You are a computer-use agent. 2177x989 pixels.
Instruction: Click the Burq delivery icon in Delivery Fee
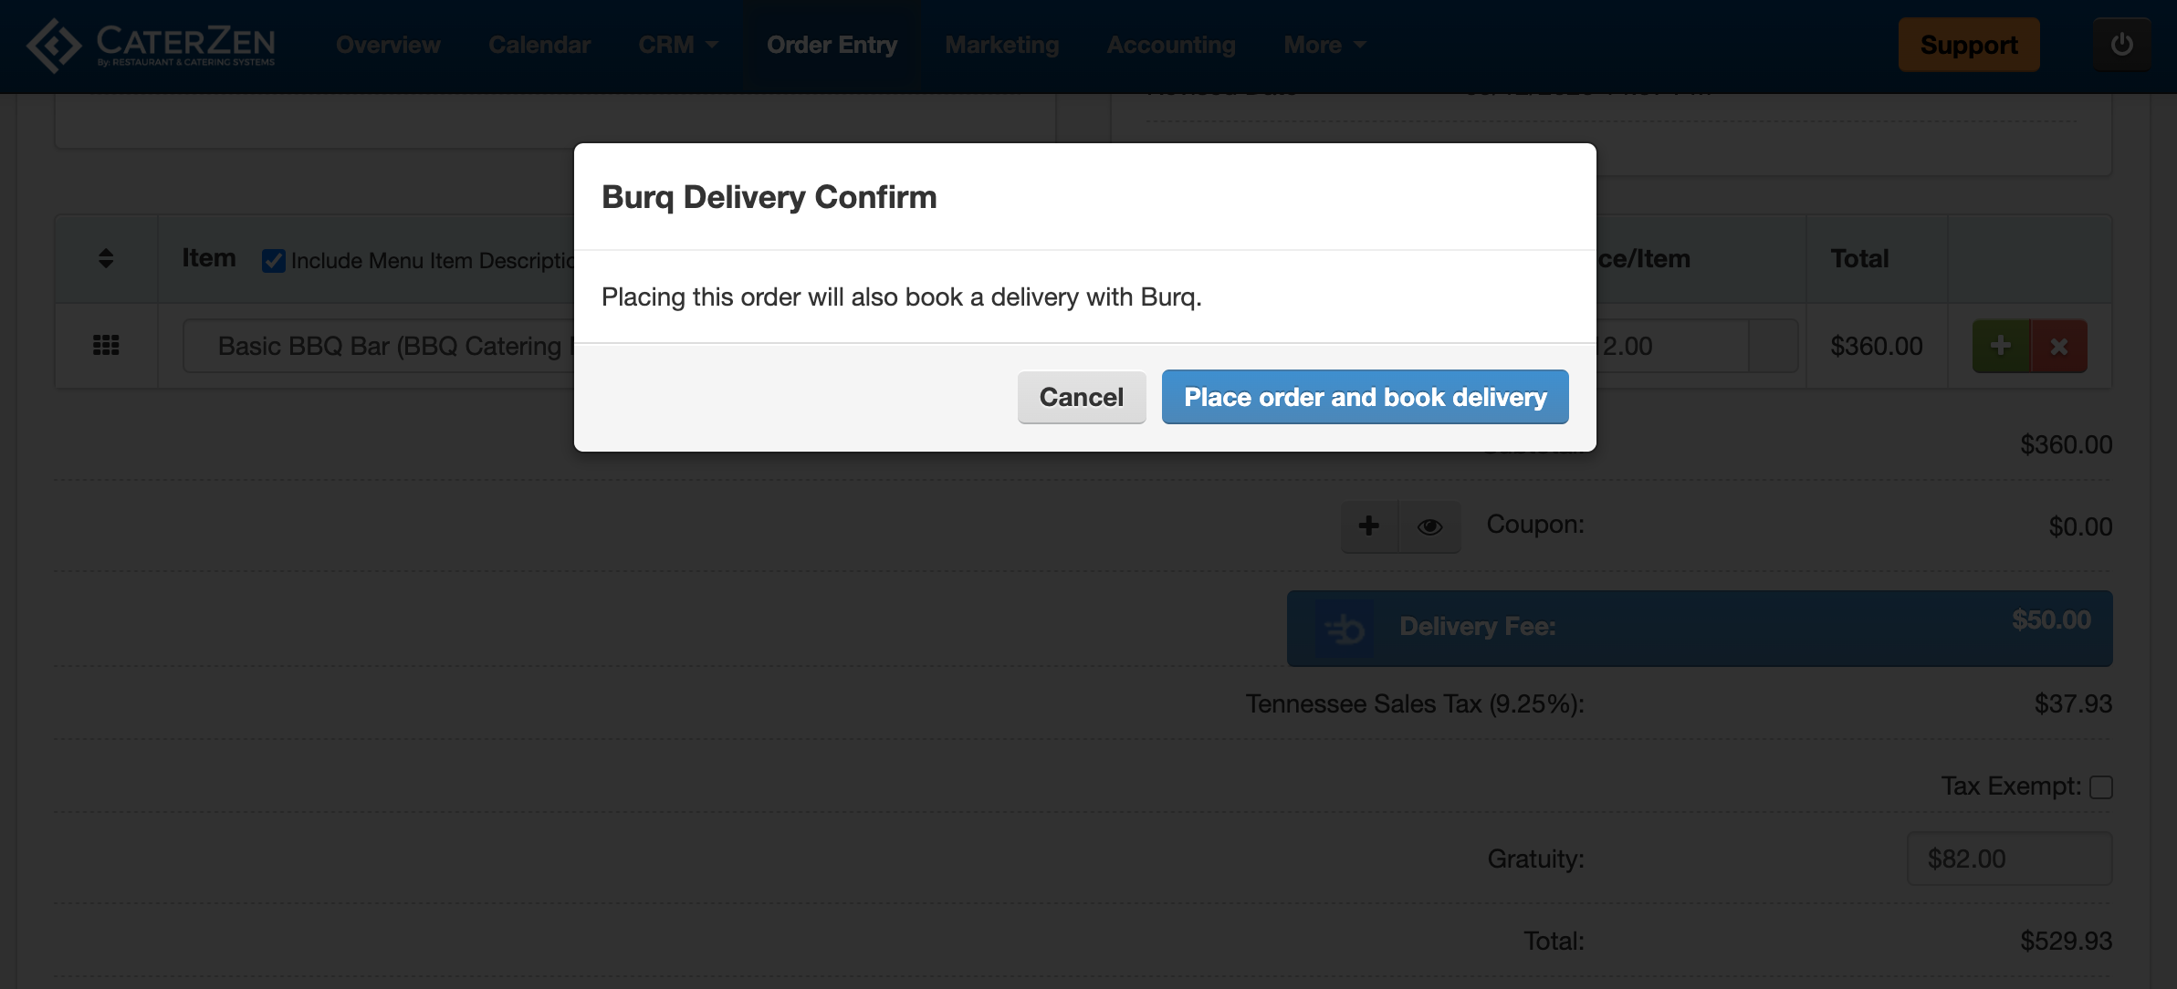coord(1345,629)
